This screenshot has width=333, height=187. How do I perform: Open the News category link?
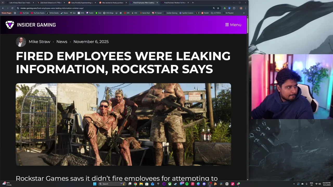[x=62, y=42]
